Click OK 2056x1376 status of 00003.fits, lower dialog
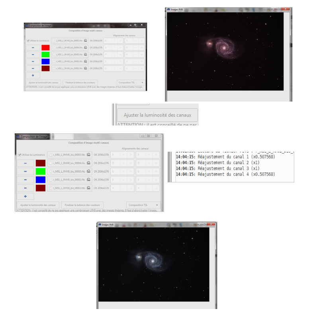 [101, 155]
